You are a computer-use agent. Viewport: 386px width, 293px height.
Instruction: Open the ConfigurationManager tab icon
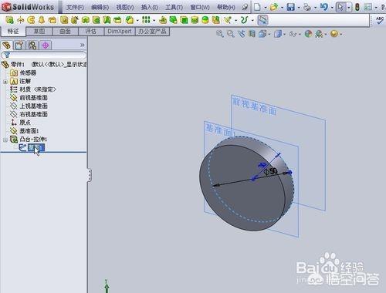[32, 45]
